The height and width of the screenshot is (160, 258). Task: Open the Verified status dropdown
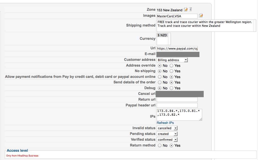167,139
